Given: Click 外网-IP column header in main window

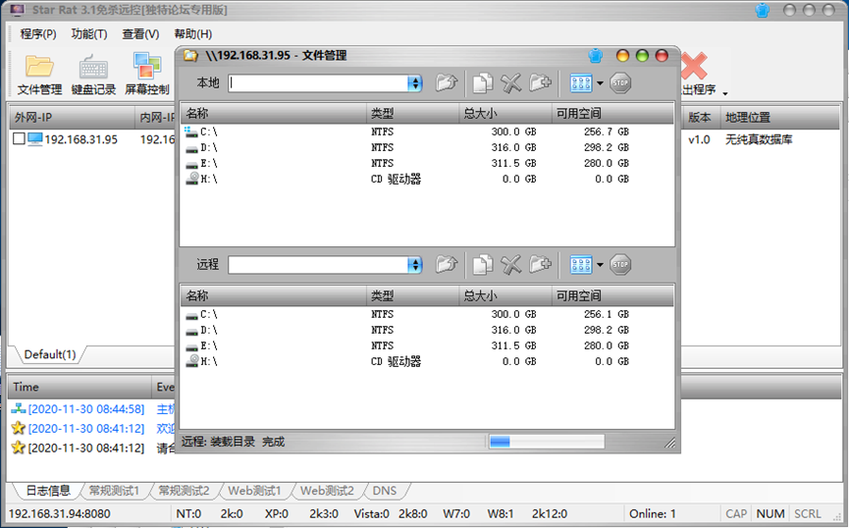Looking at the screenshot, I should (72, 117).
